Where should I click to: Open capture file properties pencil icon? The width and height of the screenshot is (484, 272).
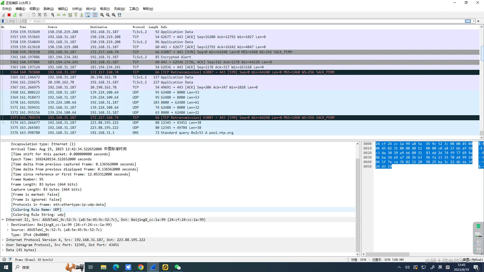10,260
